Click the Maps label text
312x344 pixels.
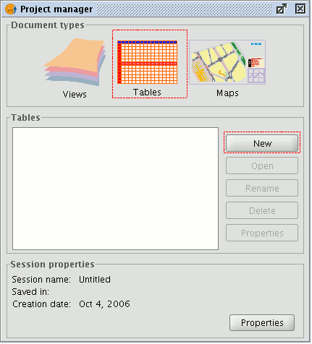tap(227, 93)
